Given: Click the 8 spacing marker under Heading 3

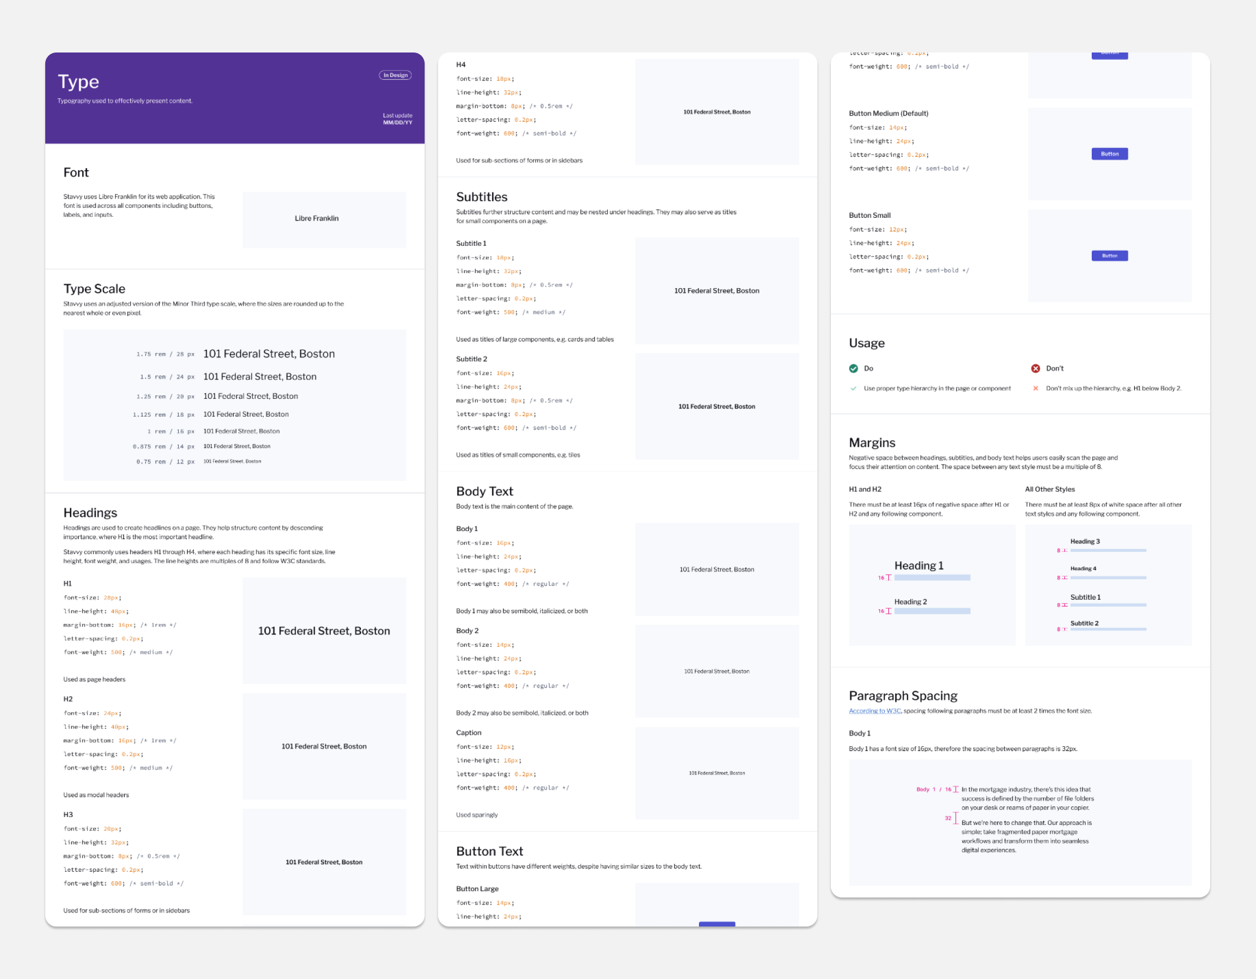Looking at the screenshot, I should [1062, 551].
